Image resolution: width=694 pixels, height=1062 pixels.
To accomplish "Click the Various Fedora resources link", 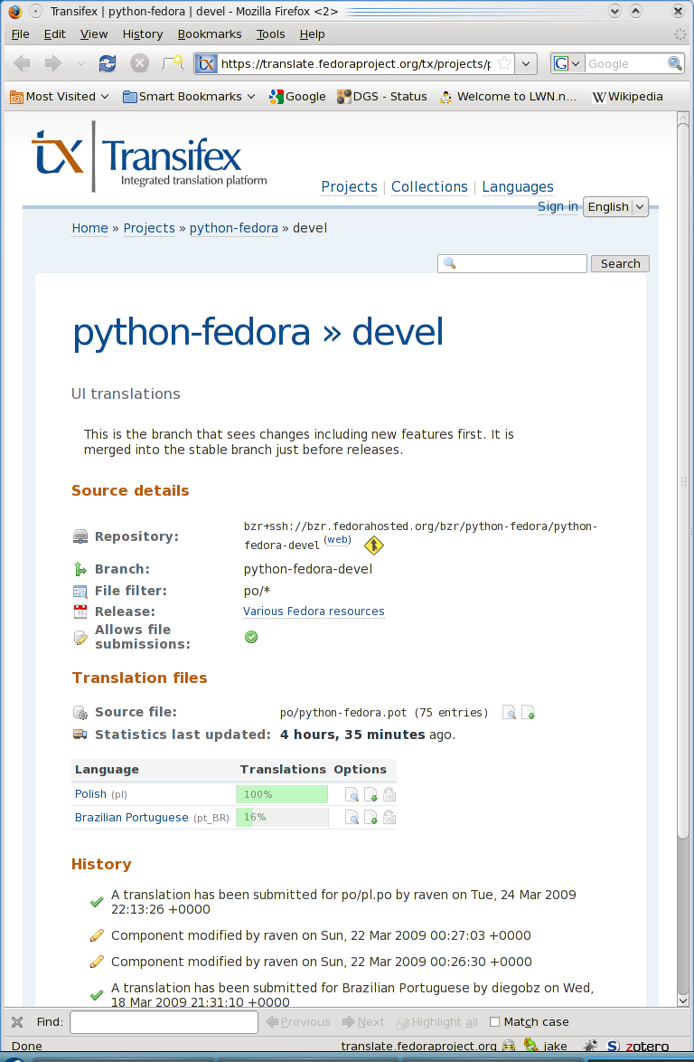I will click(314, 612).
